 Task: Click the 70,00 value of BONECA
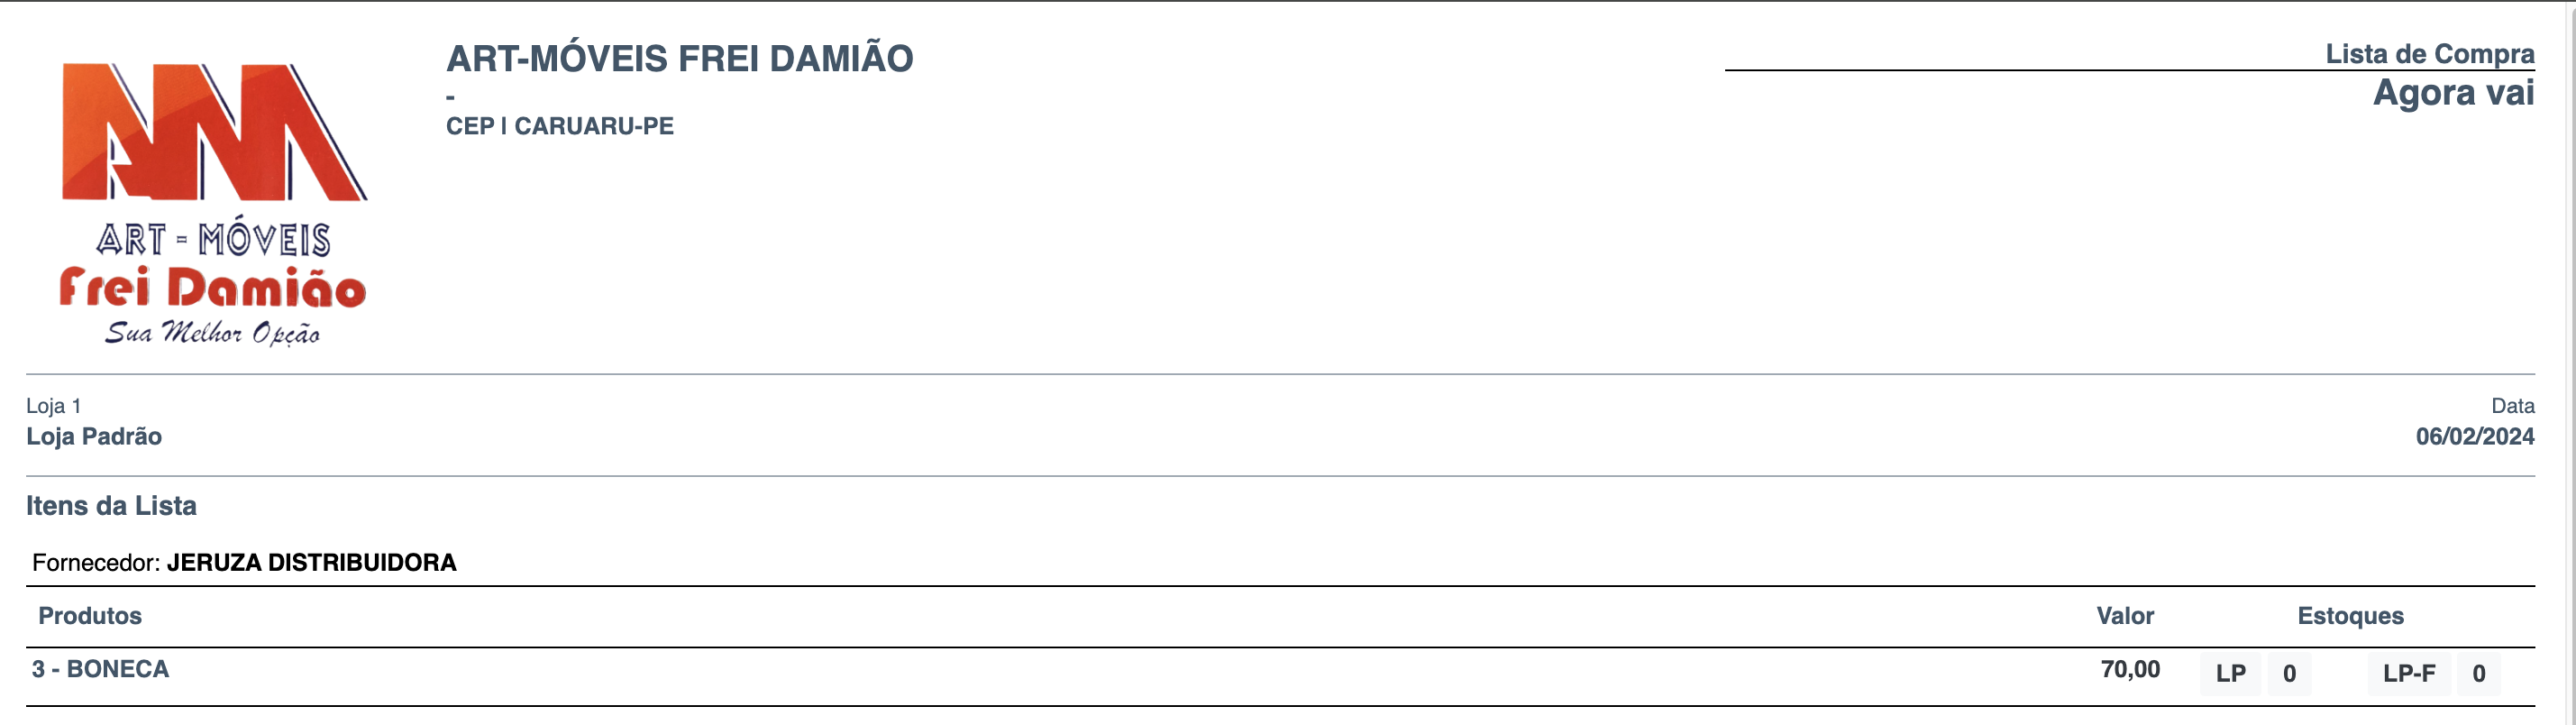2129,669
